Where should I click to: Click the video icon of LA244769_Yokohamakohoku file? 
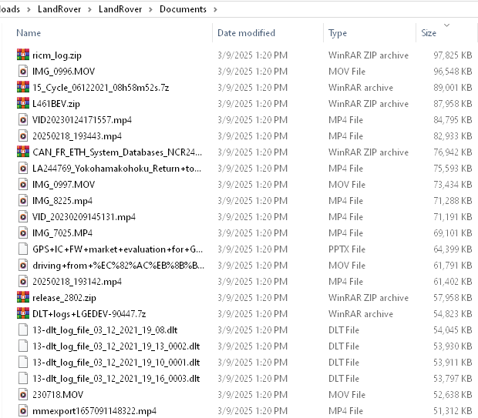[x=23, y=168]
